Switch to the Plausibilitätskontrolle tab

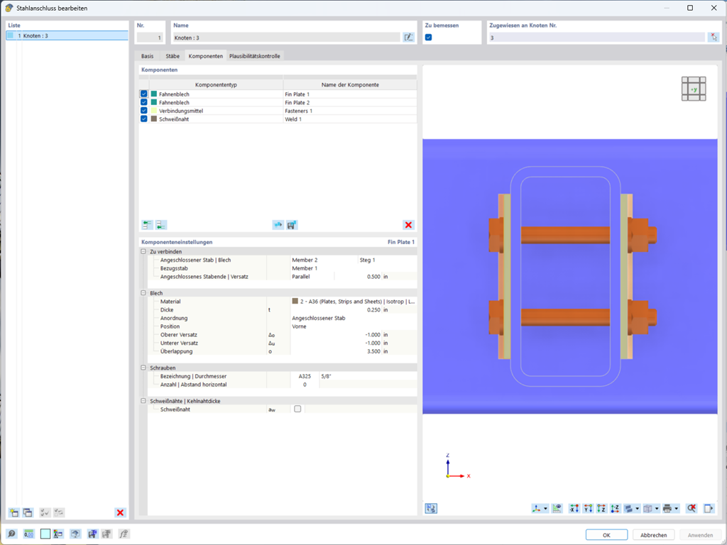[x=255, y=56]
